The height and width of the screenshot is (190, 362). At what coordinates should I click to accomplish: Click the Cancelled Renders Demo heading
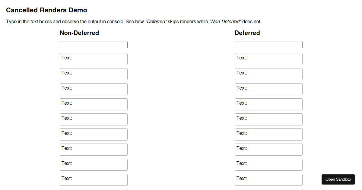coord(46,10)
